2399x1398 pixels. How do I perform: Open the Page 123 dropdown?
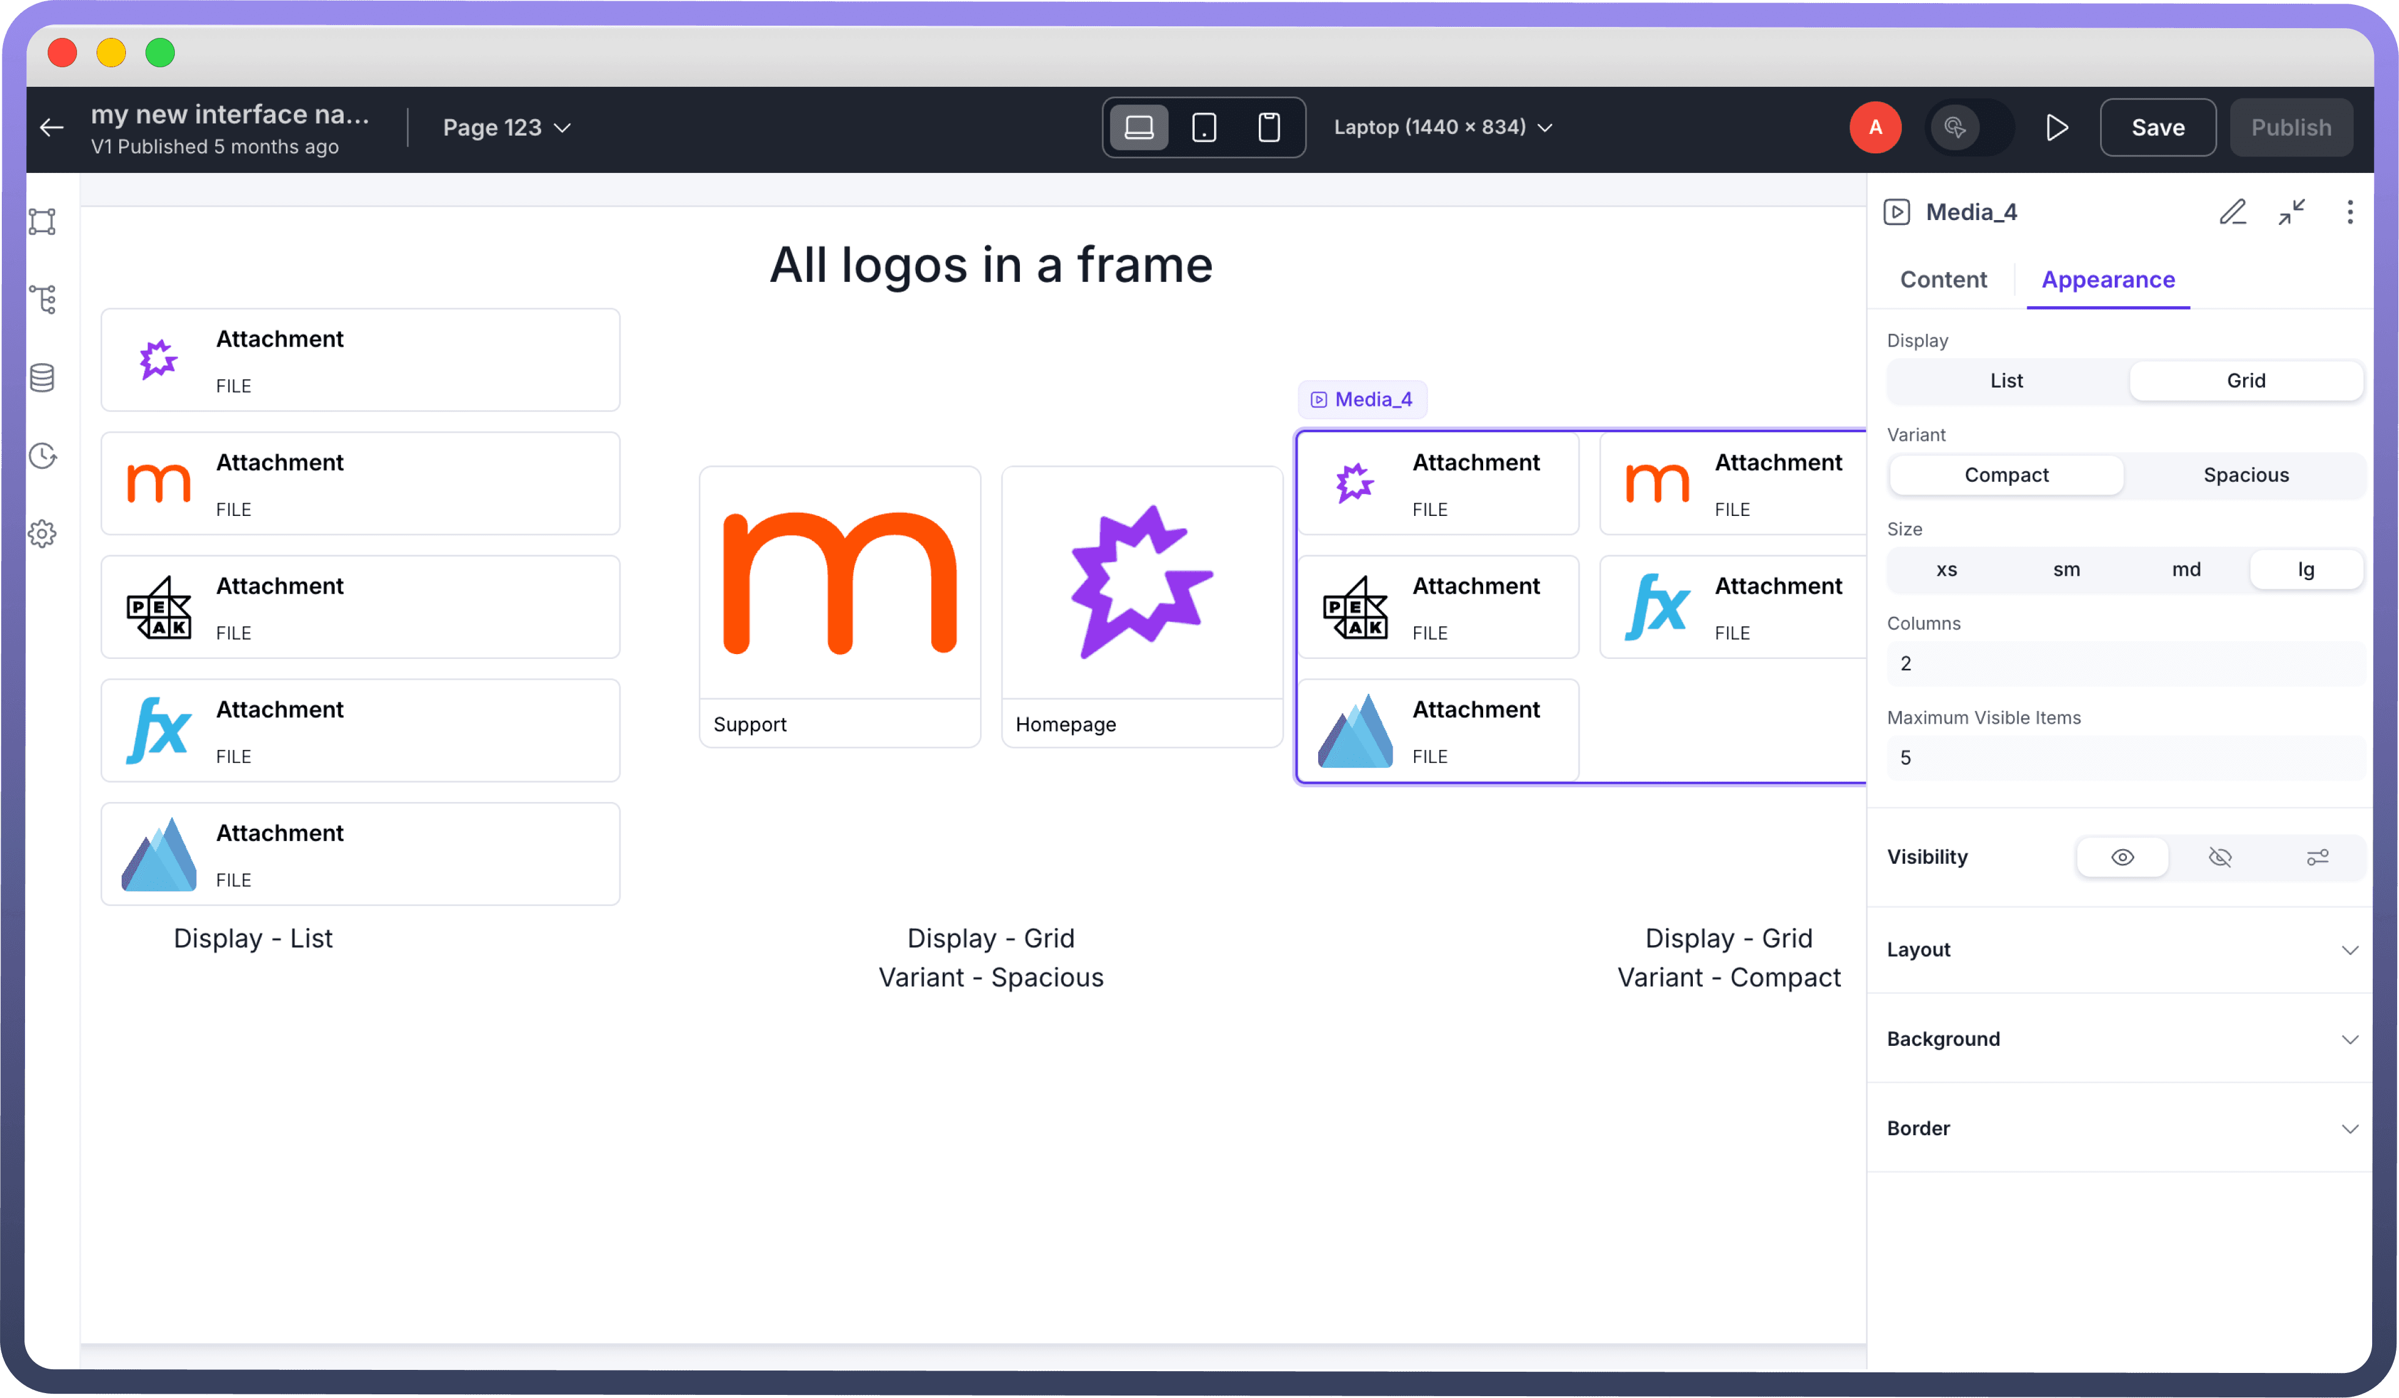[x=506, y=128]
